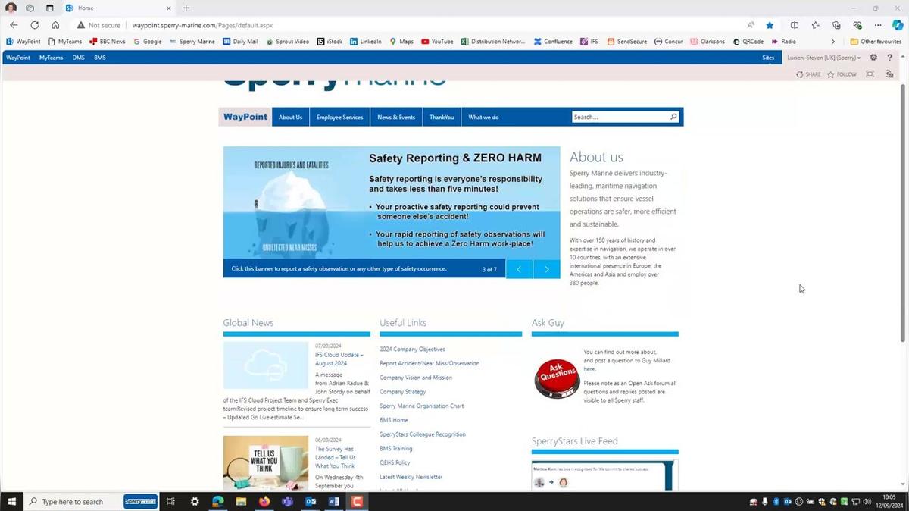Click the focus on content icon
The width and height of the screenshot is (909, 511).
click(870, 74)
